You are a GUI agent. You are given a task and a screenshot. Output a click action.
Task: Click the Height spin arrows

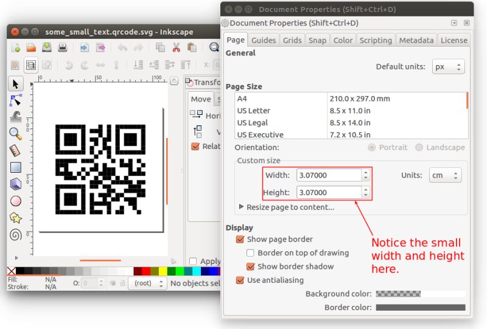[366, 192]
